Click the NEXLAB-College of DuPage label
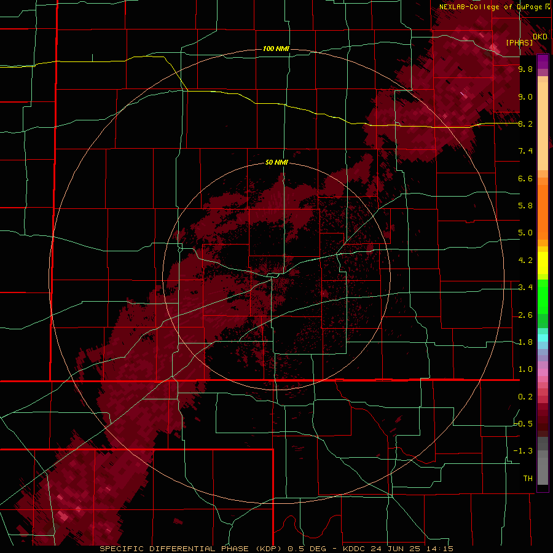Screen dimensions: 553x553 pyautogui.click(x=490, y=7)
